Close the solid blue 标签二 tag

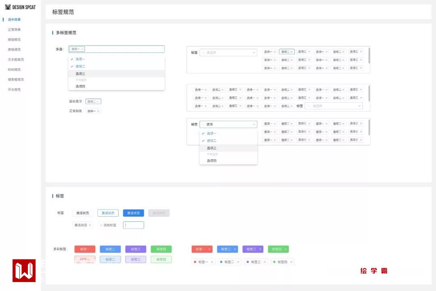click(235, 249)
